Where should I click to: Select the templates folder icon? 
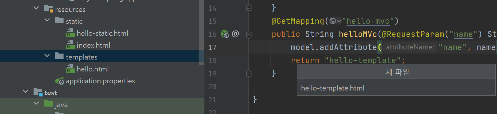(x=59, y=56)
